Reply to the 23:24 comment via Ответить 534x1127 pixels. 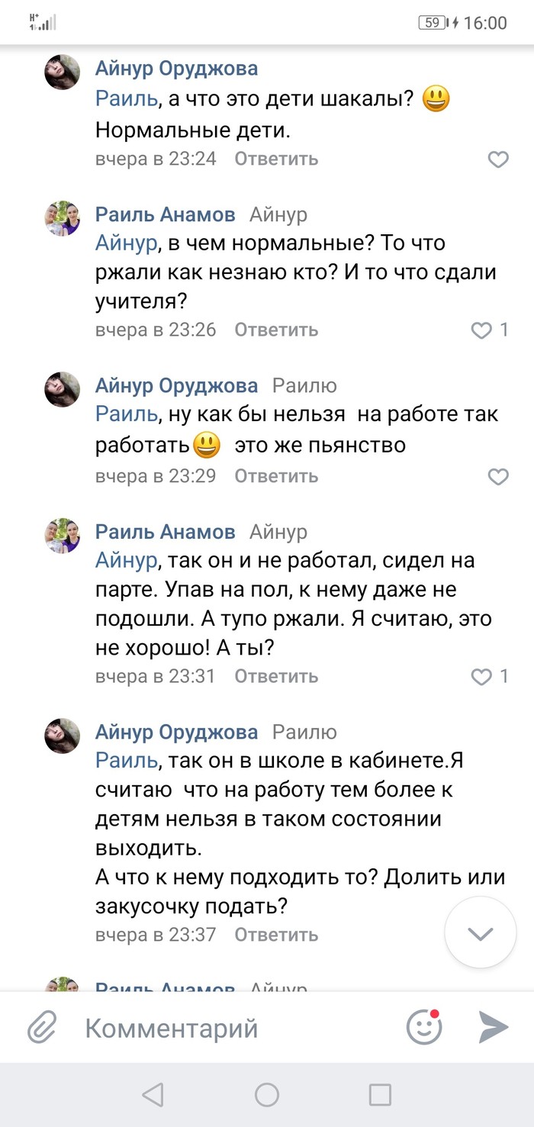click(x=275, y=159)
